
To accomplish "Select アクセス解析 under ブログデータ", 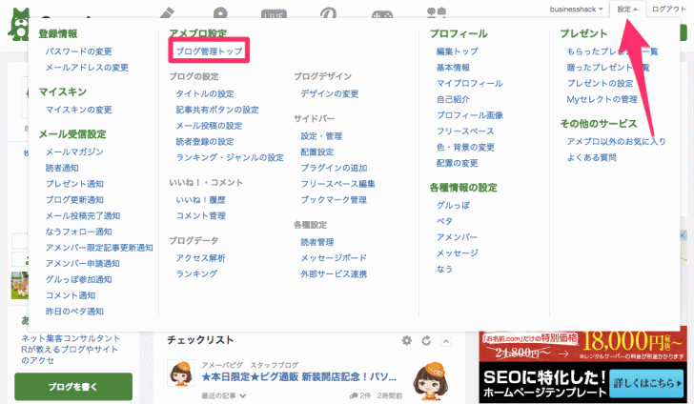I will tap(200, 257).
